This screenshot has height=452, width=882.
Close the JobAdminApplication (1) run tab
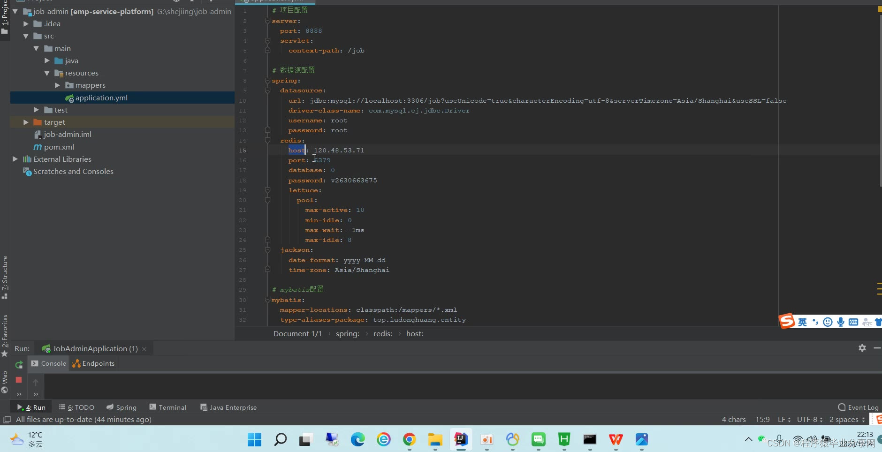point(144,349)
